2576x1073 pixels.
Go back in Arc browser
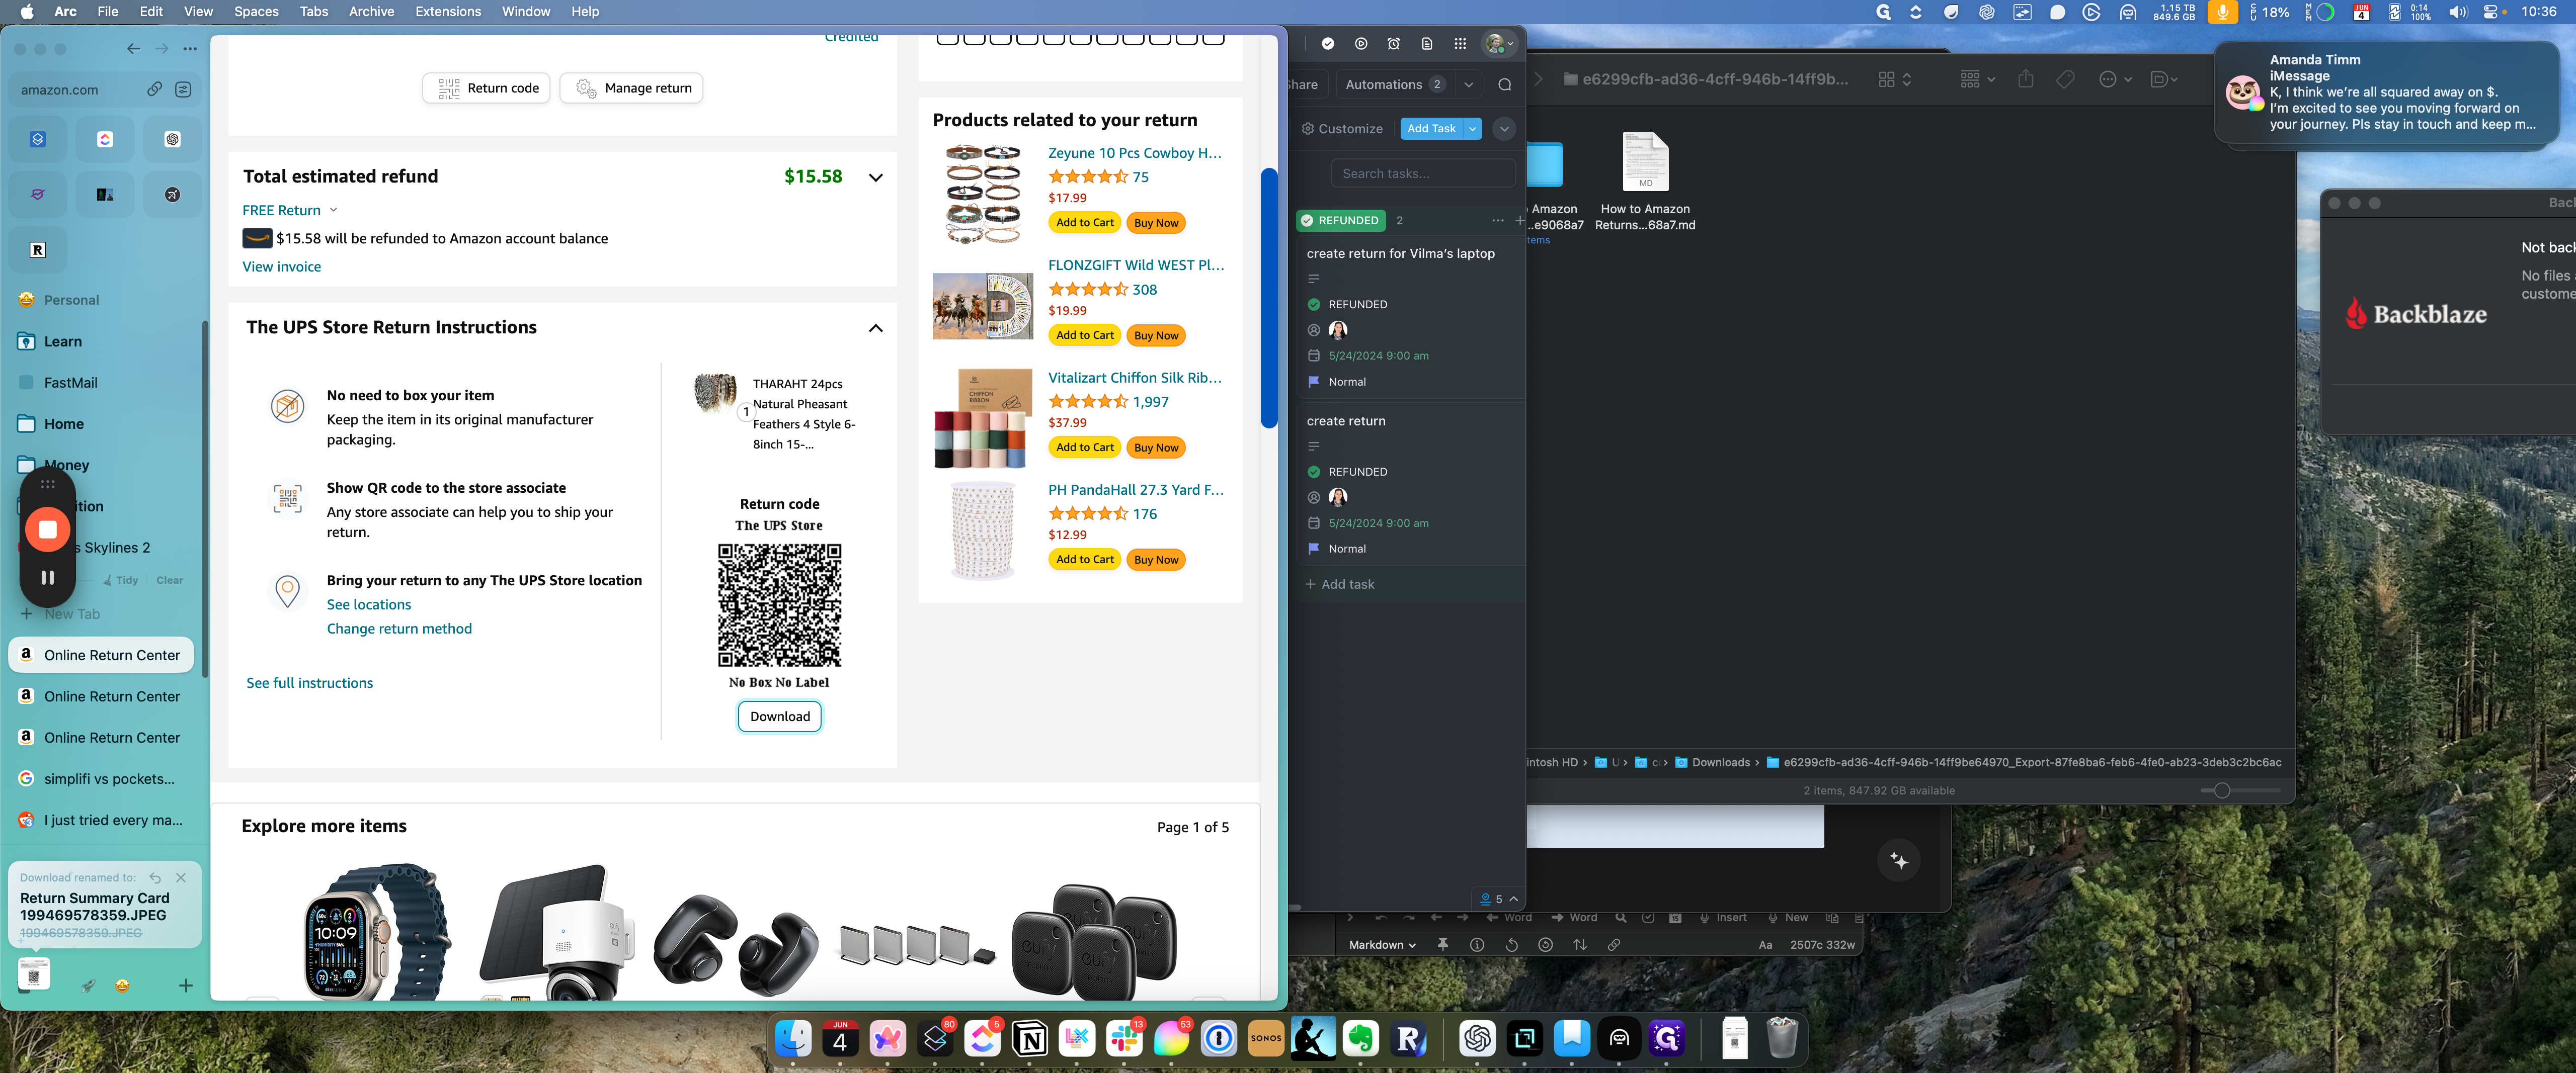(x=134, y=48)
